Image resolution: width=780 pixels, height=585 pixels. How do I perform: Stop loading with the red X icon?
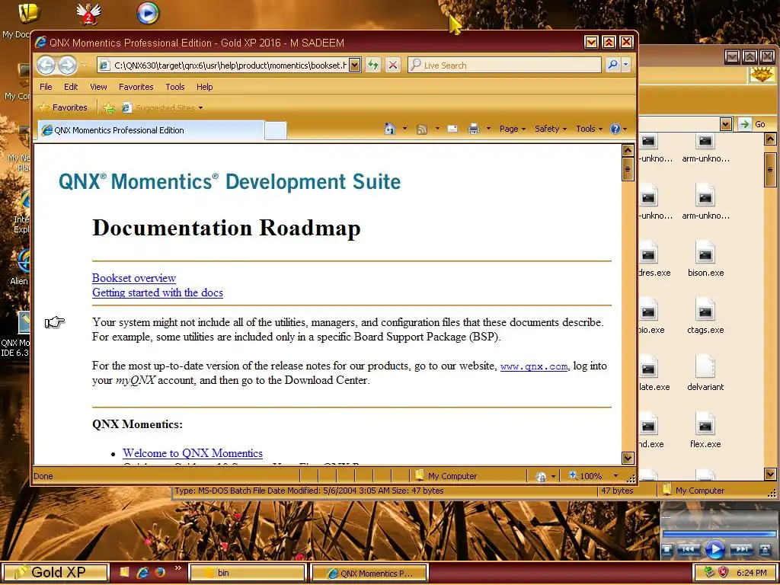point(393,65)
